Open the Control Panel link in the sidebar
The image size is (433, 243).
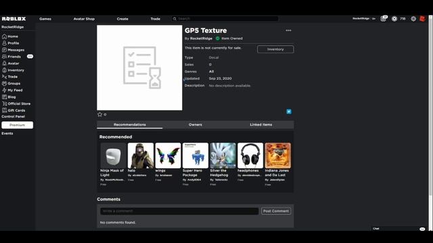13,117
